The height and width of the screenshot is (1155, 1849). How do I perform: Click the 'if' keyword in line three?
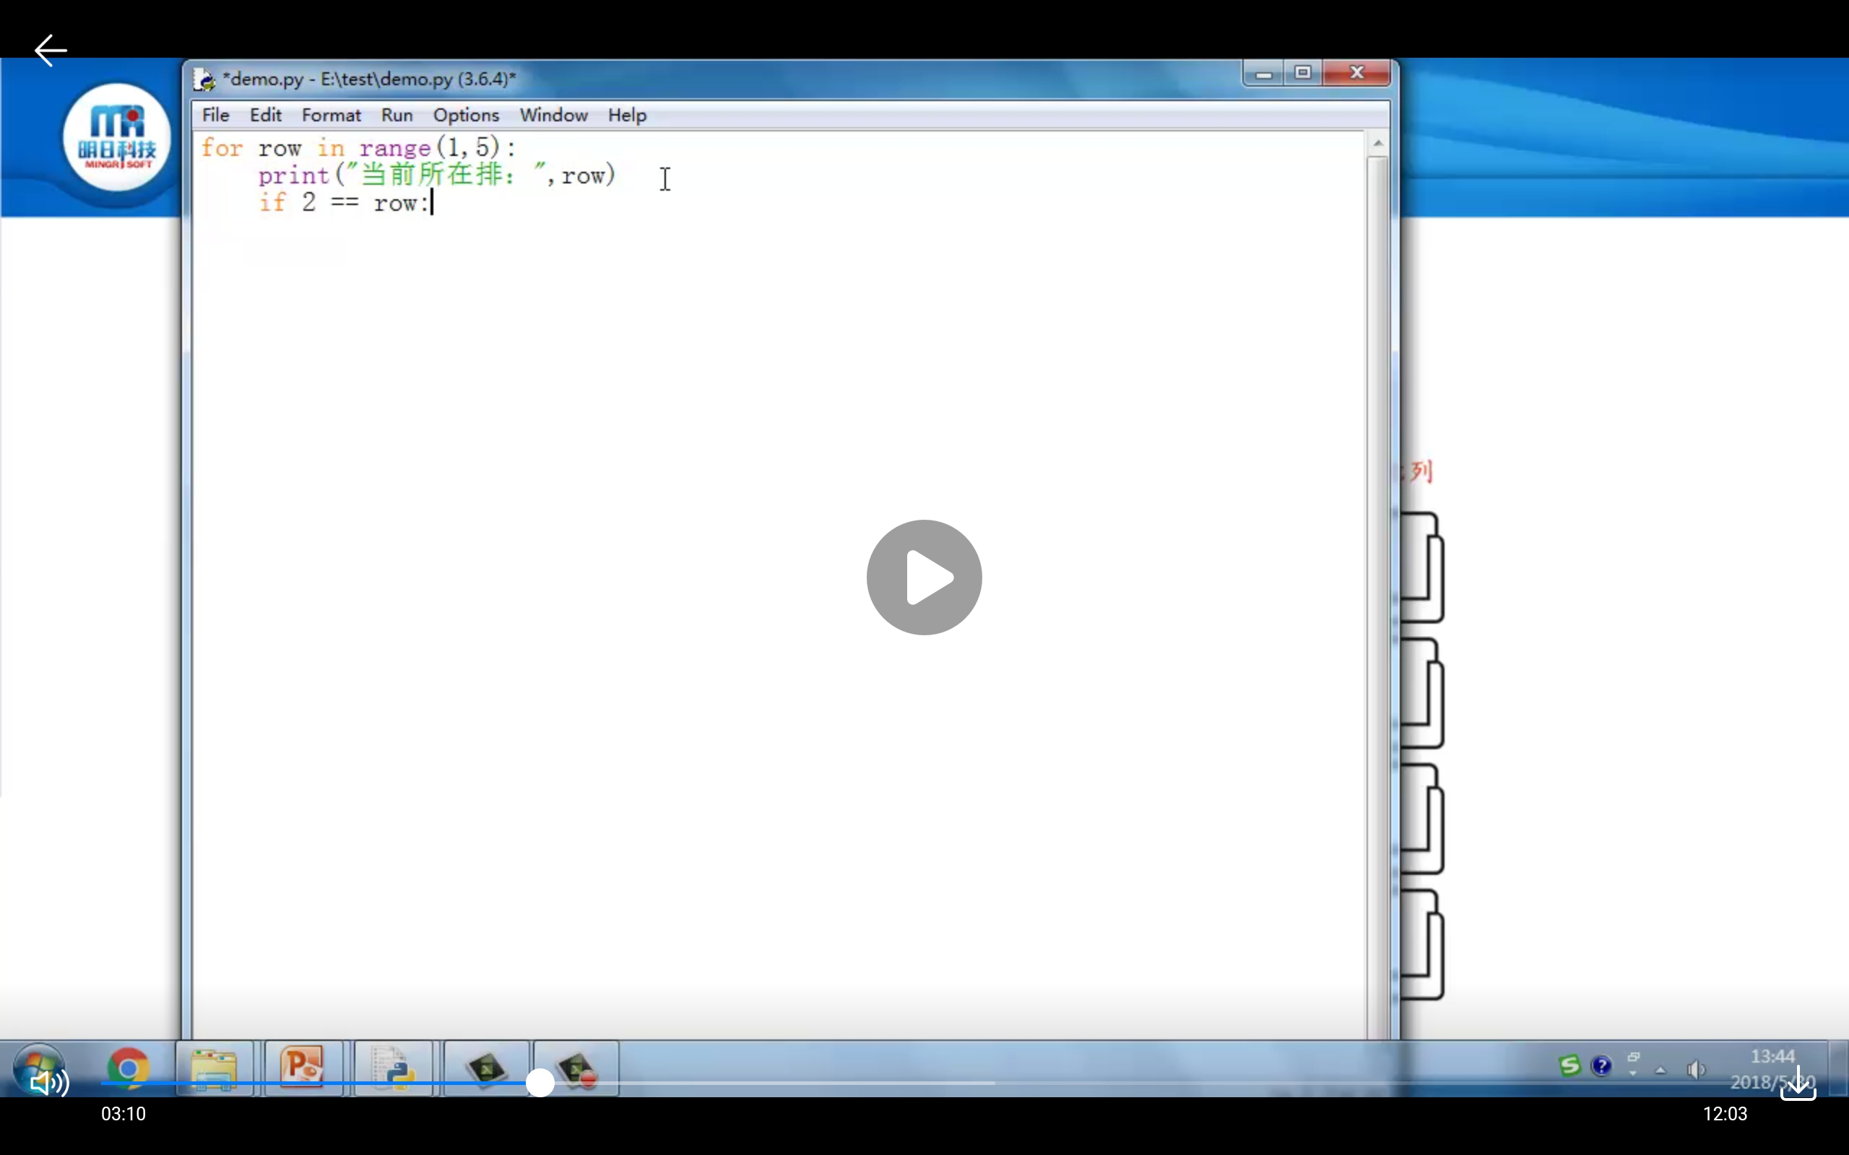pyautogui.click(x=272, y=202)
